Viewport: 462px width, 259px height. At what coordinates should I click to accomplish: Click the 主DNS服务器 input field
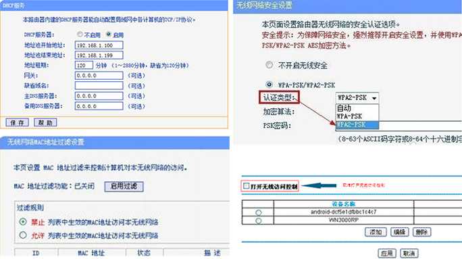click(99, 96)
